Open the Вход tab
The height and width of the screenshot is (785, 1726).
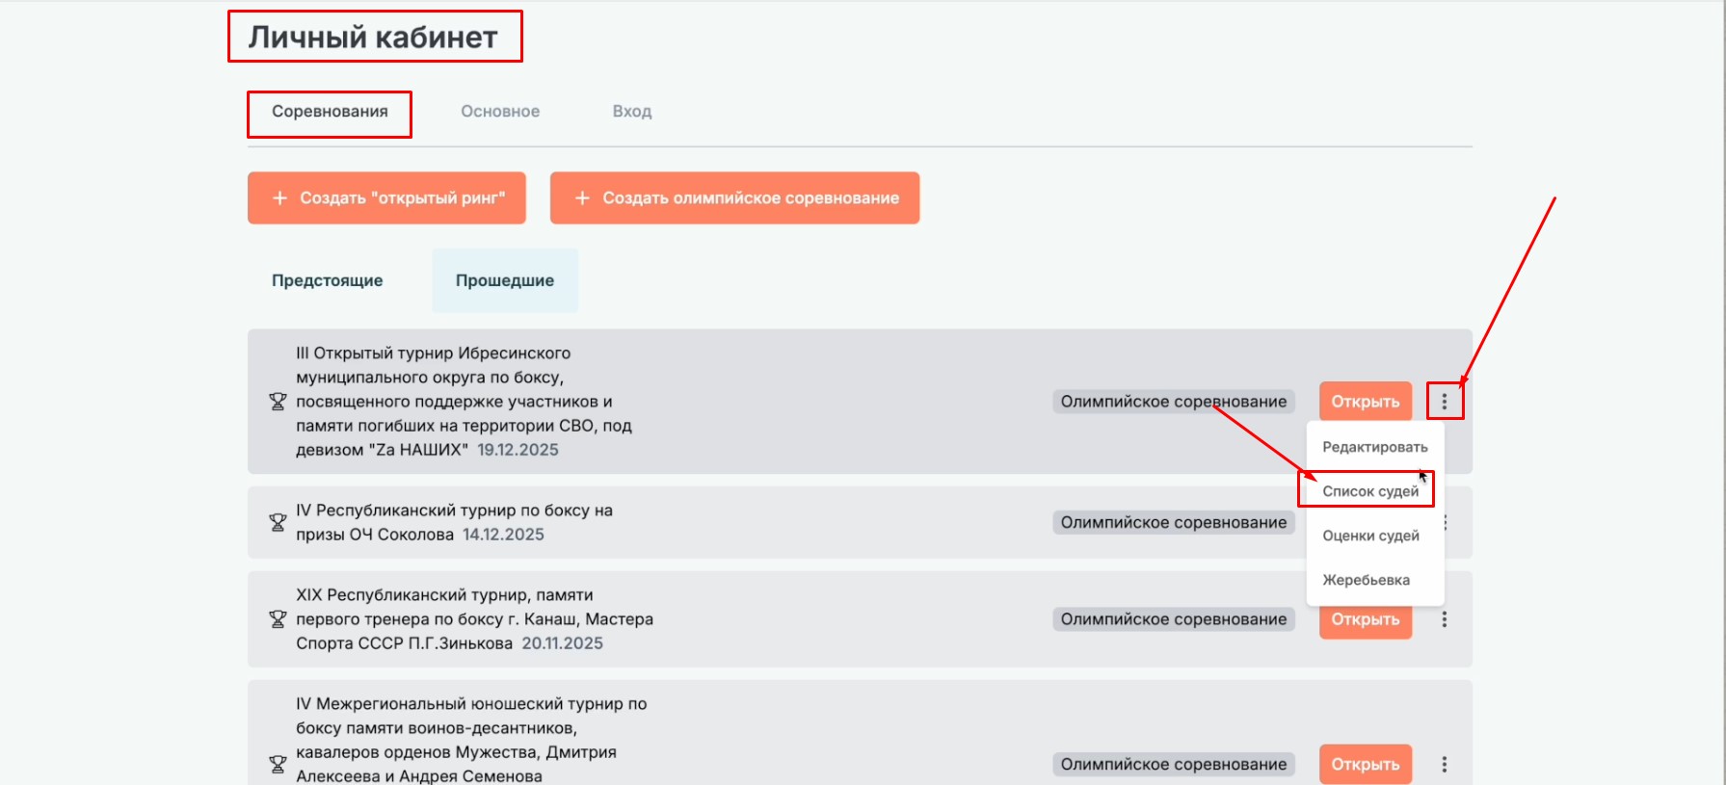[632, 112]
